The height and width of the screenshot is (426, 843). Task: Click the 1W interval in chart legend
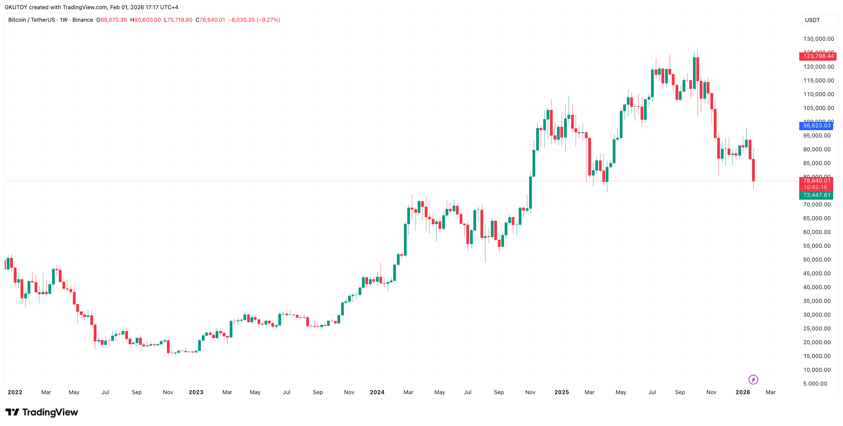coord(63,20)
